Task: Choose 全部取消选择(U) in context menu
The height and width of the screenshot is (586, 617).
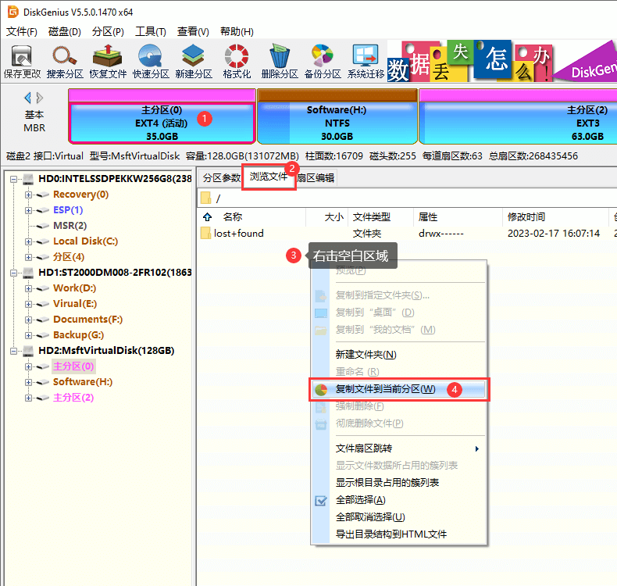Action: coord(398,517)
